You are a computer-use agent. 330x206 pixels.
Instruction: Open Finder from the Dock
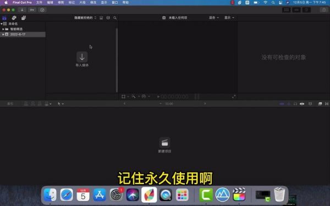tap(50, 194)
